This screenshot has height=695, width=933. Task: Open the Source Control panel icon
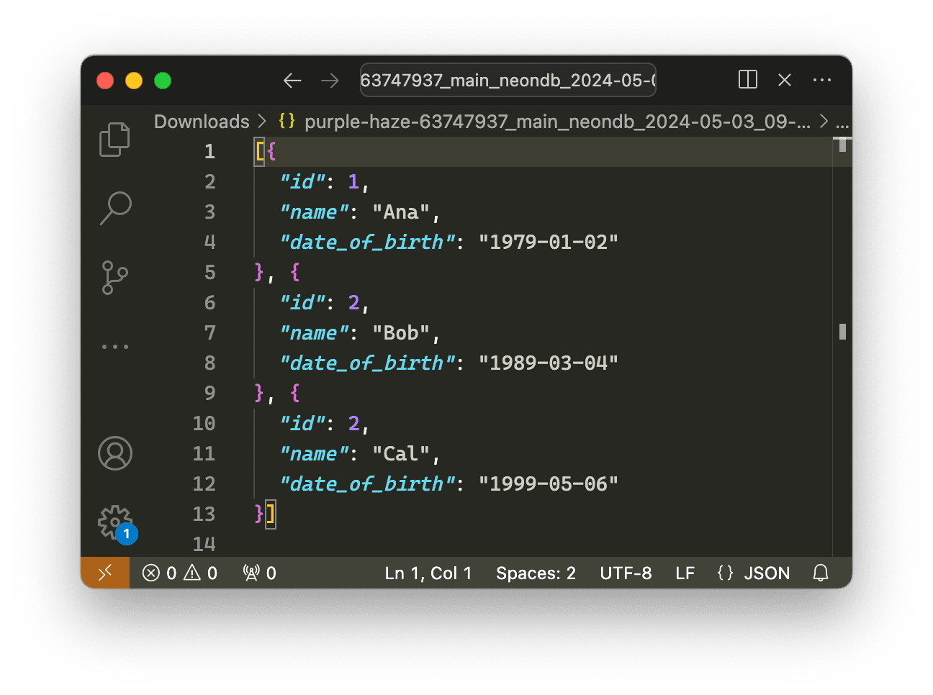(x=115, y=278)
